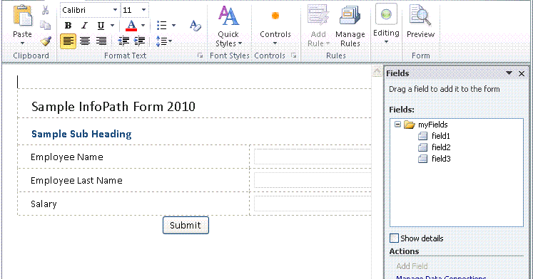The image size is (533, 279).
Task: Click the Employee Last Name text box
Action: [313, 180]
